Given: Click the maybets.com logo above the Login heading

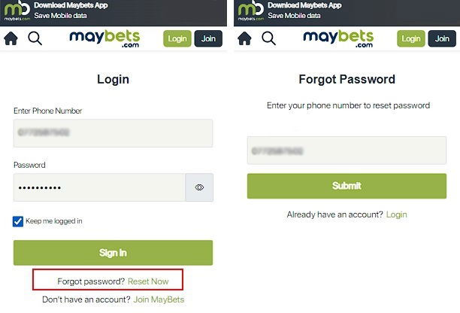Looking at the screenshot, I should tap(104, 38).
